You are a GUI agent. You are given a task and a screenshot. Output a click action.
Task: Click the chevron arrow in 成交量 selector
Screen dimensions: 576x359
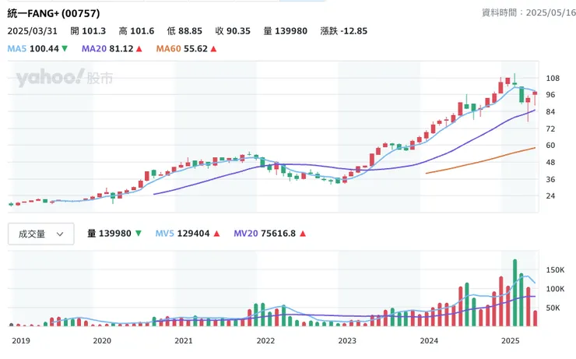pyautogui.click(x=60, y=234)
